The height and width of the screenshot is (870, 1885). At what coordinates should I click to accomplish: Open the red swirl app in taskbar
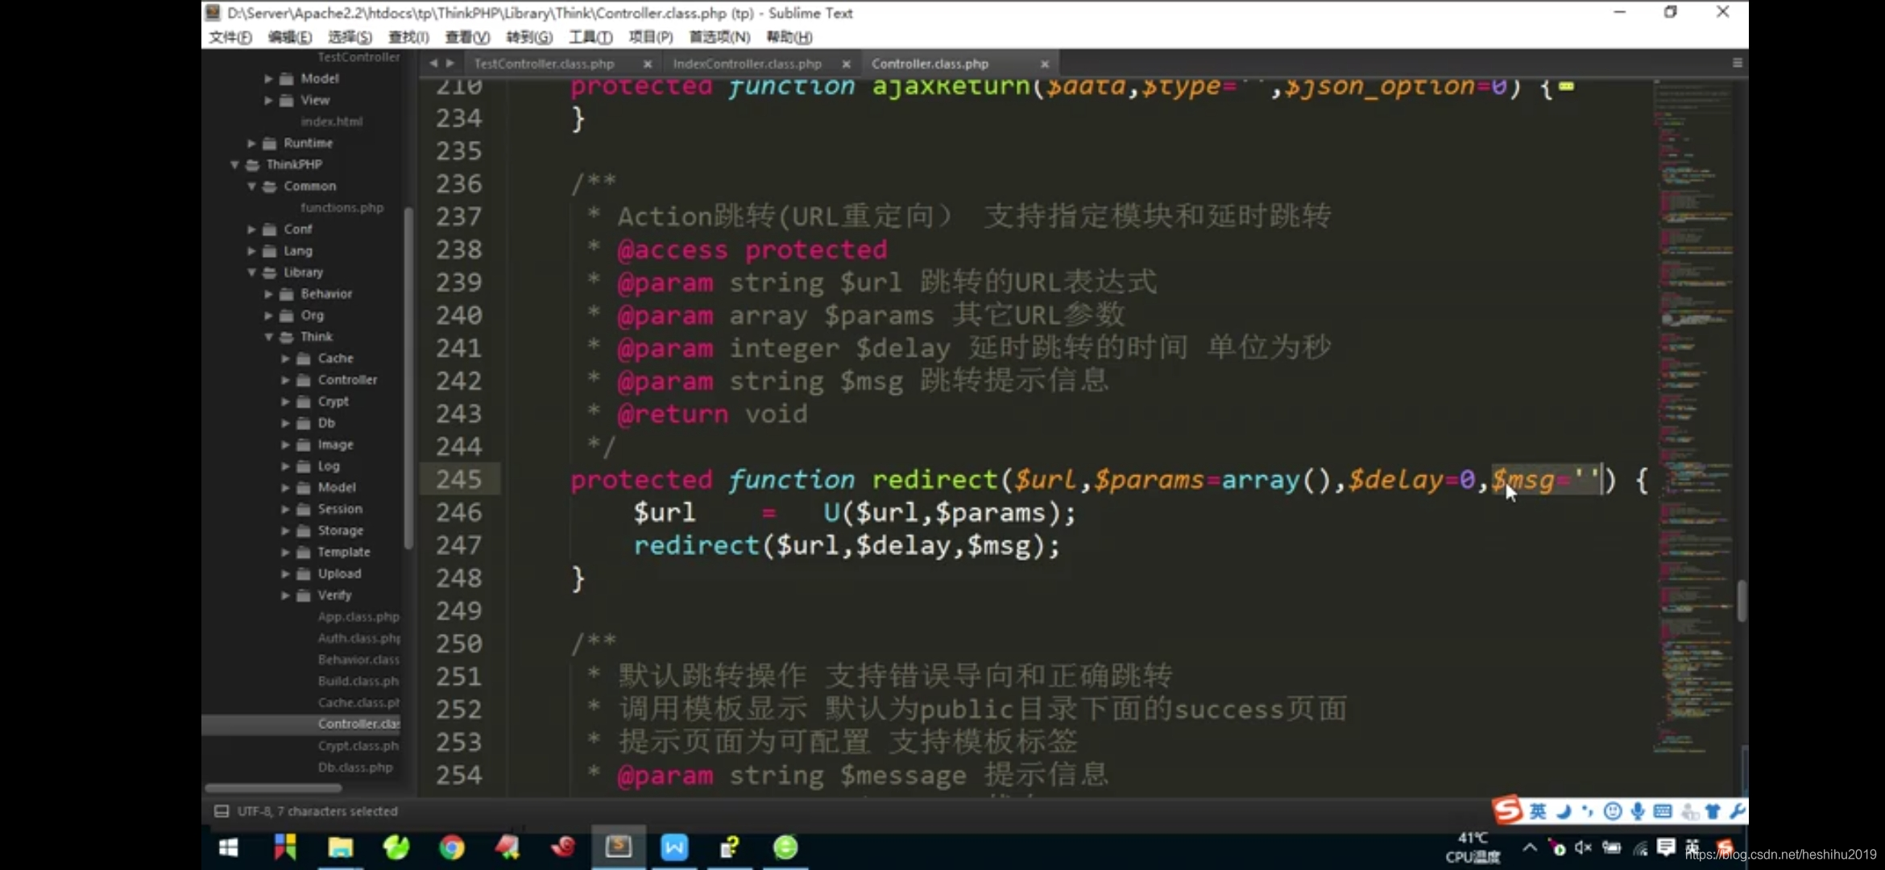[563, 847]
